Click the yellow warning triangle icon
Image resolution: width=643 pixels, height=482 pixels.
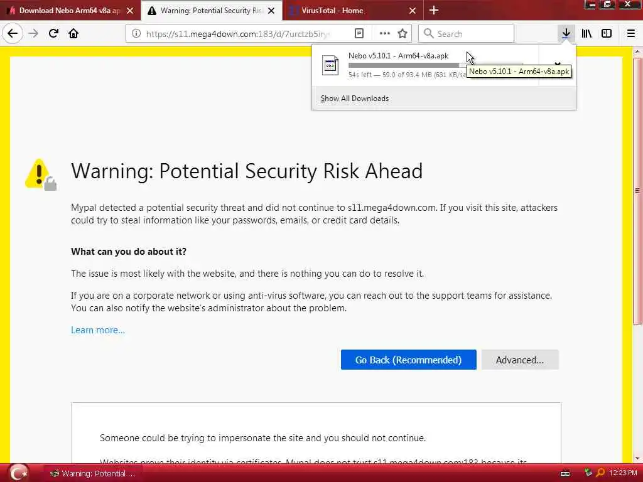click(41, 174)
